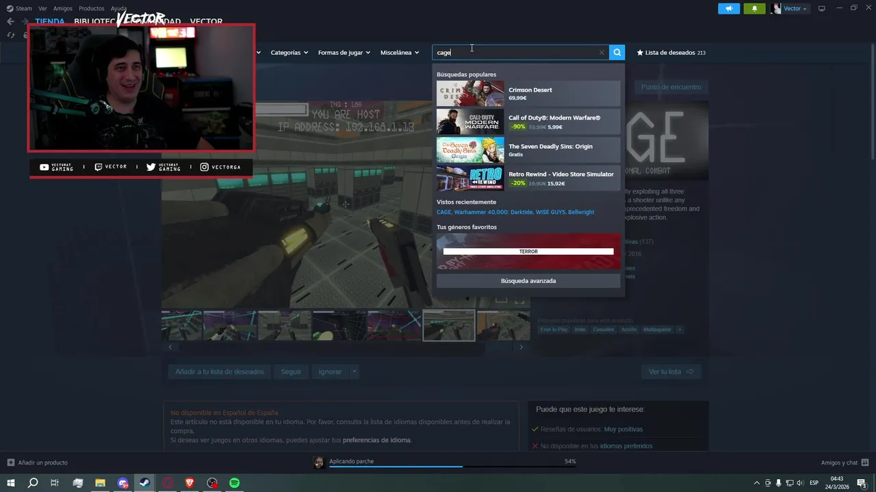This screenshot has height=492, width=876.
Task: Open the Ayuda menu
Action: [118, 8]
